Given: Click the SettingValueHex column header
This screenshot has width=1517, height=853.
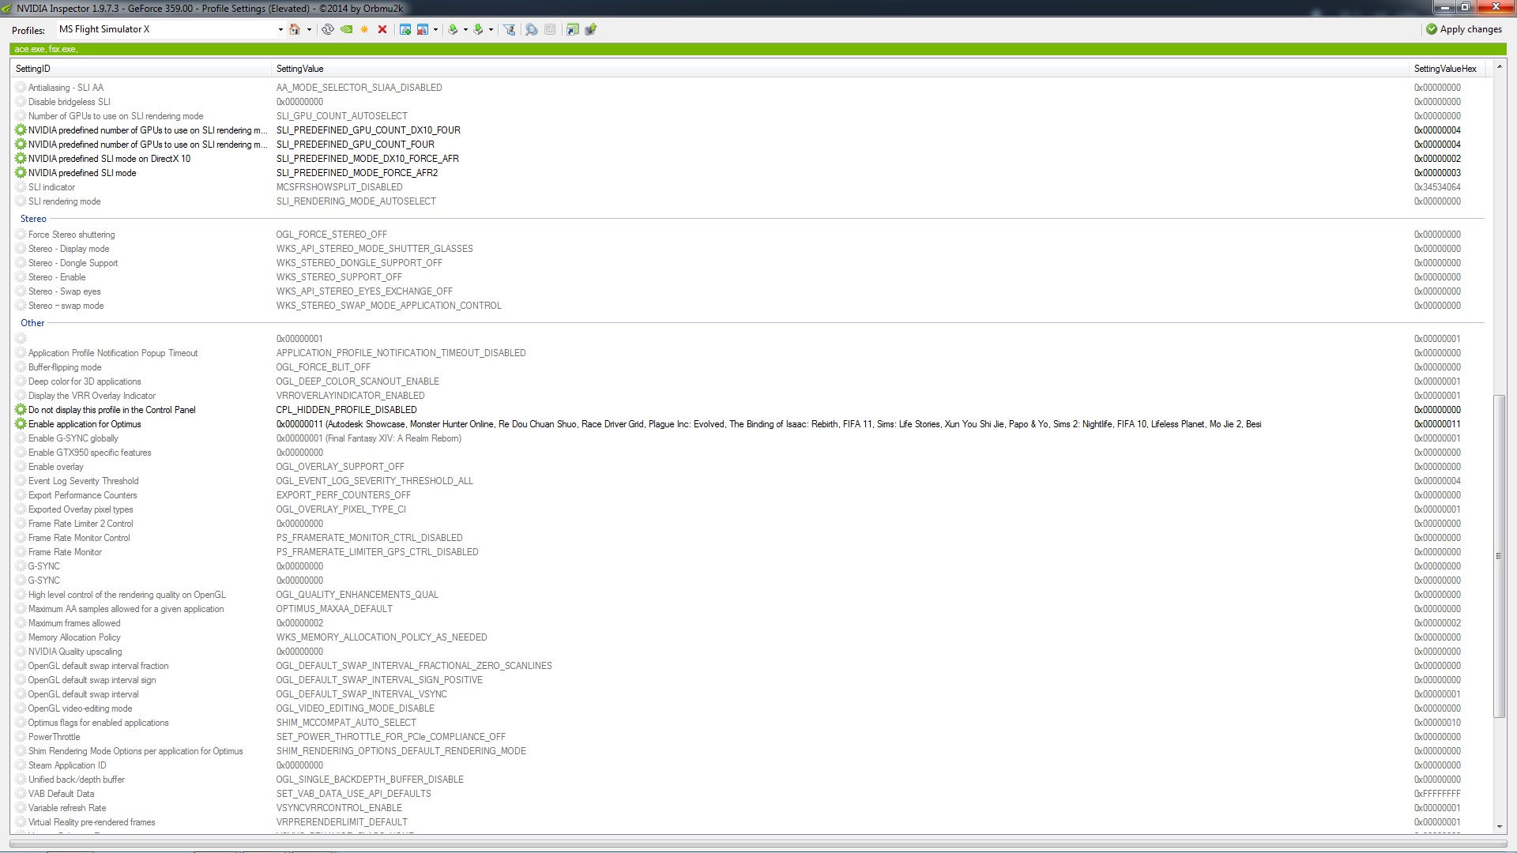Looking at the screenshot, I should [x=1444, y=69].
